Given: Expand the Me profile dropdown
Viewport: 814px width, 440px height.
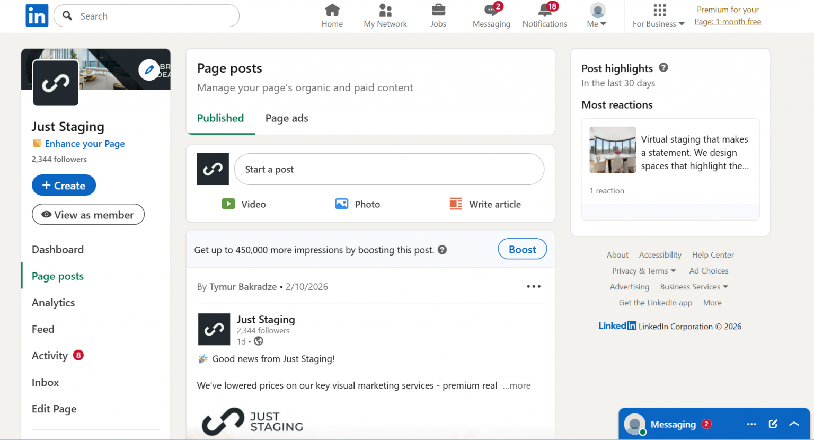Looking at the screenshot, I should tap(597, 16).
